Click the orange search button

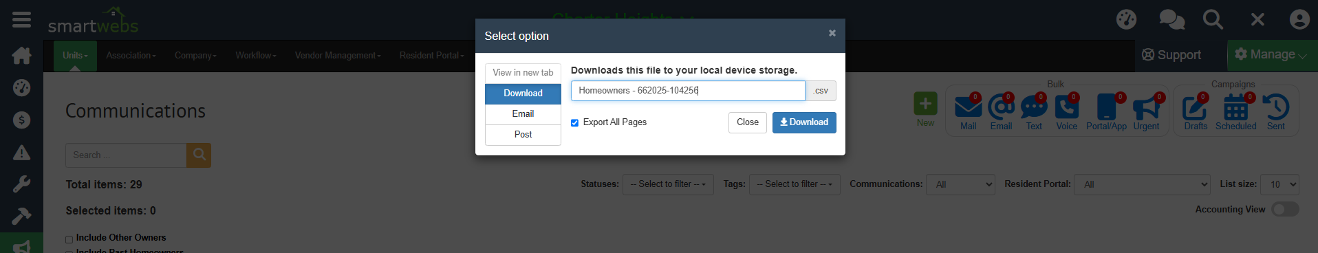tap(199, 155)
